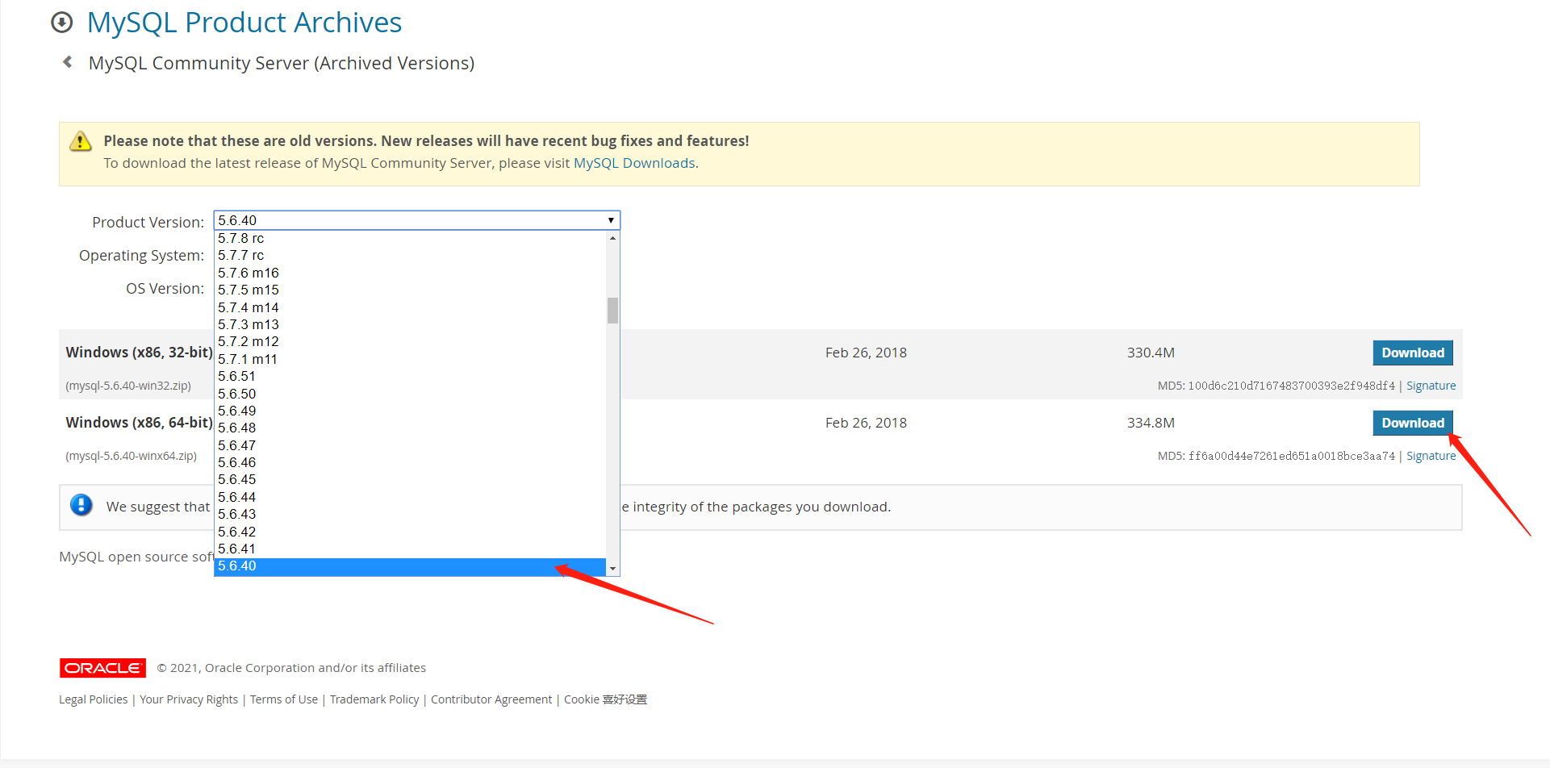Select 5.6.41 from version list
Screen dimensions: 1550x768
(410, 549)
